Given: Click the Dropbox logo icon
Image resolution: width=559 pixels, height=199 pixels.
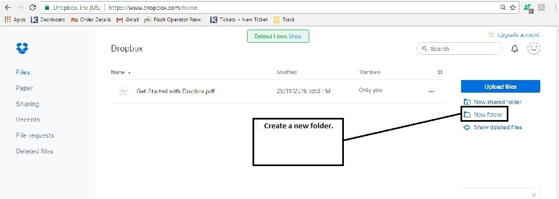Looking at the screenshot, I should click(x=23, y=48).
